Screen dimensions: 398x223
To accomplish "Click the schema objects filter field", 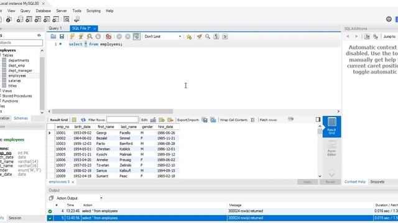I will tap(21, 43).
